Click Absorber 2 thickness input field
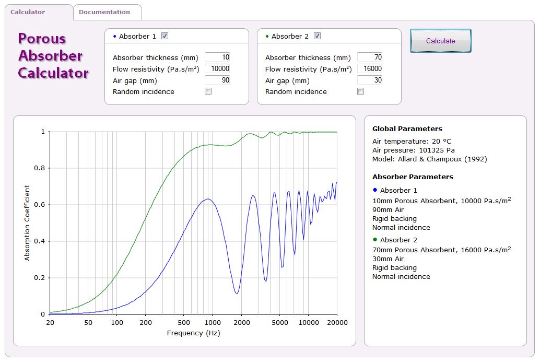 pos(370,57)
